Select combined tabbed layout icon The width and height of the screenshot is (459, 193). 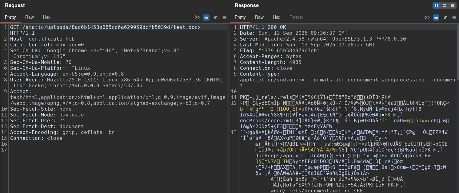pyautogui.click(x=453, y=5)
